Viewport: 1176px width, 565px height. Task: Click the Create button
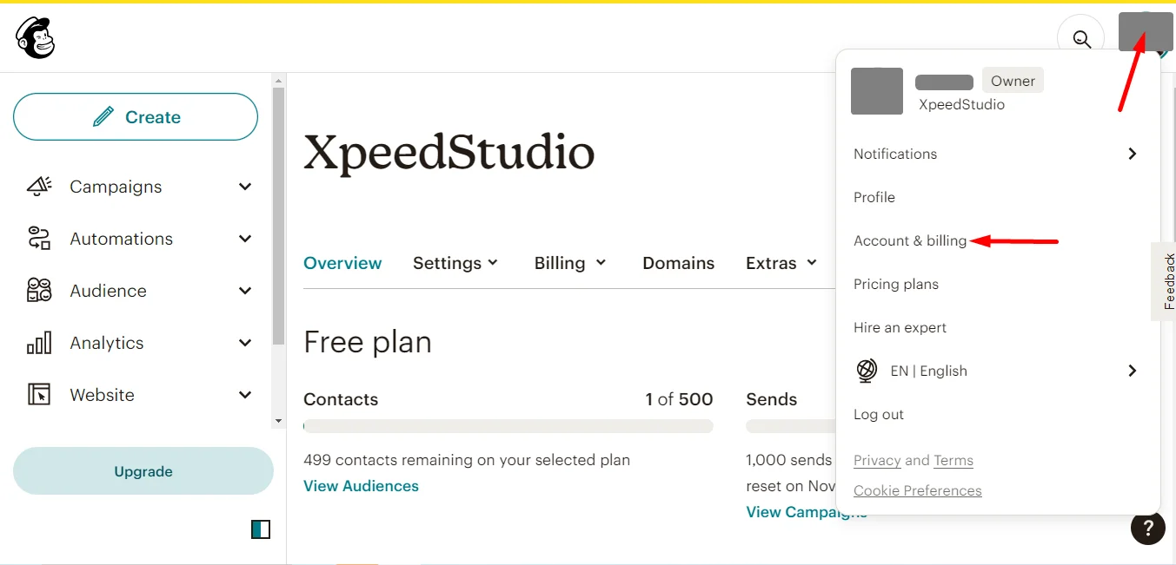click(136, 116)
